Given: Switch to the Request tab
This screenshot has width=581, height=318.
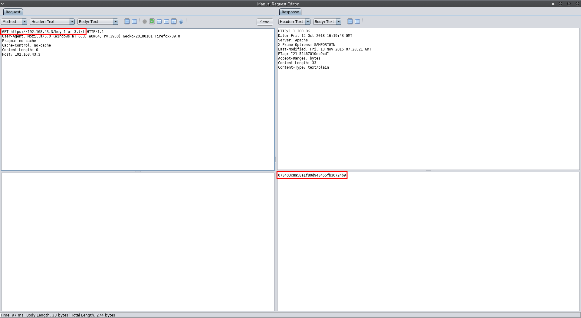Looking at the screenshot, I should click(13, 12).
